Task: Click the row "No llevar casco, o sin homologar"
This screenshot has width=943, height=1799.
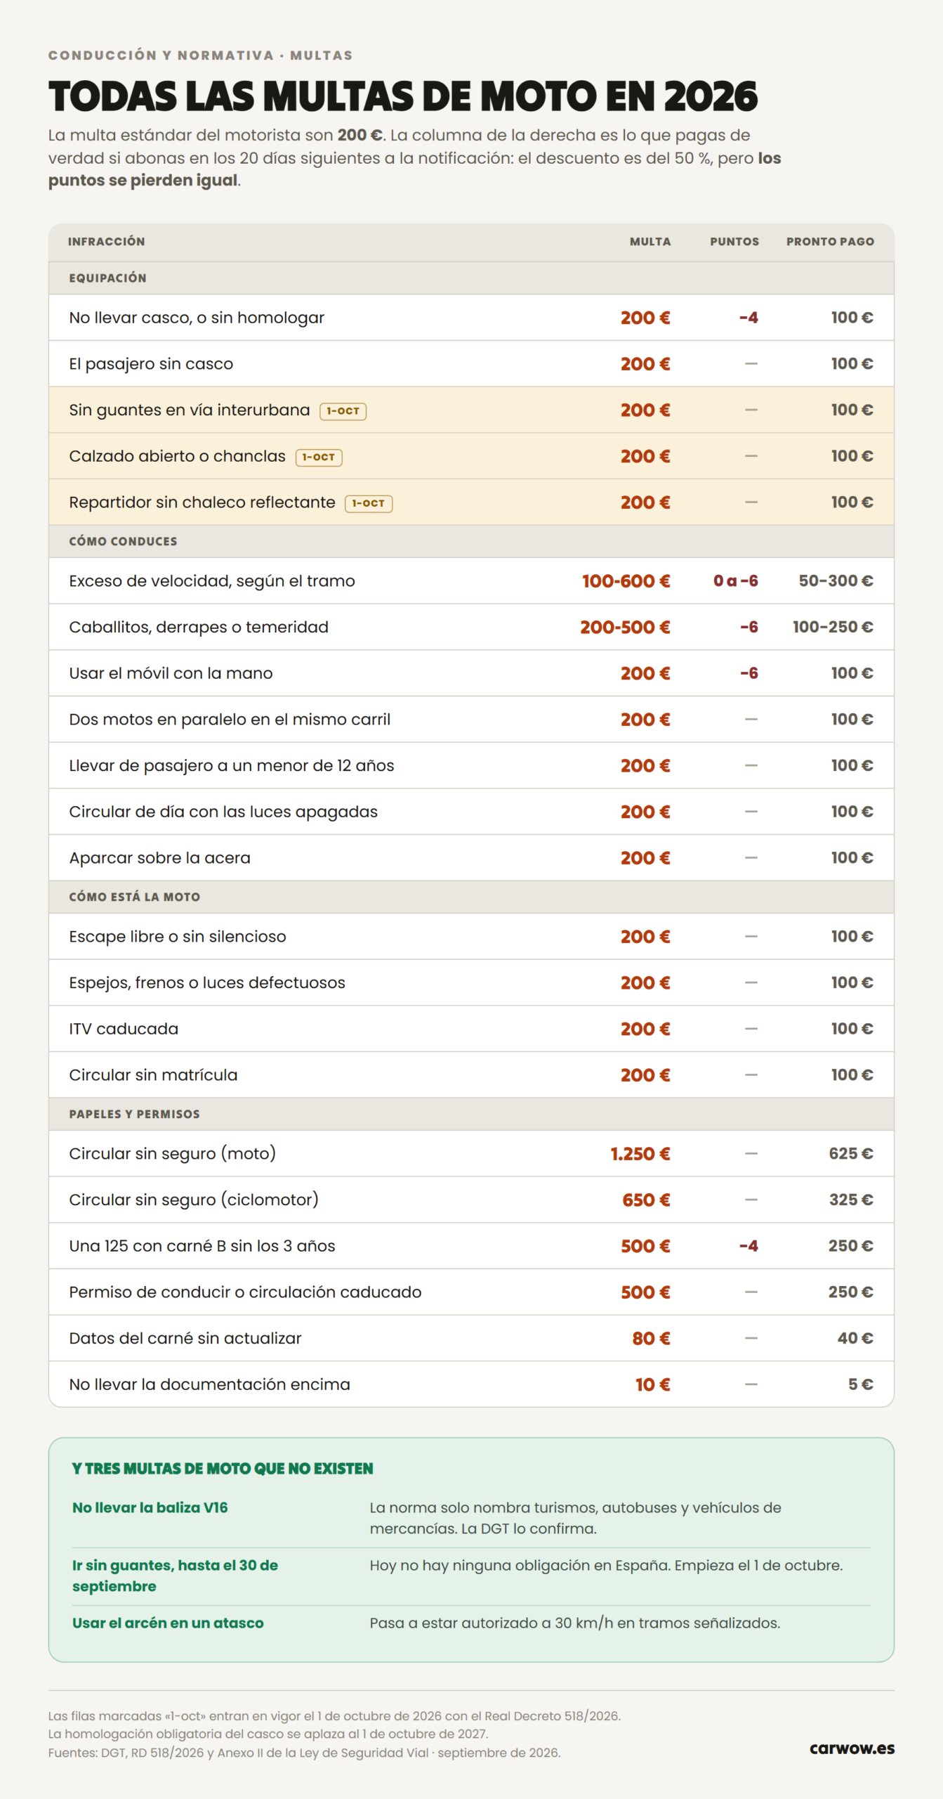Action: point(471,318)
